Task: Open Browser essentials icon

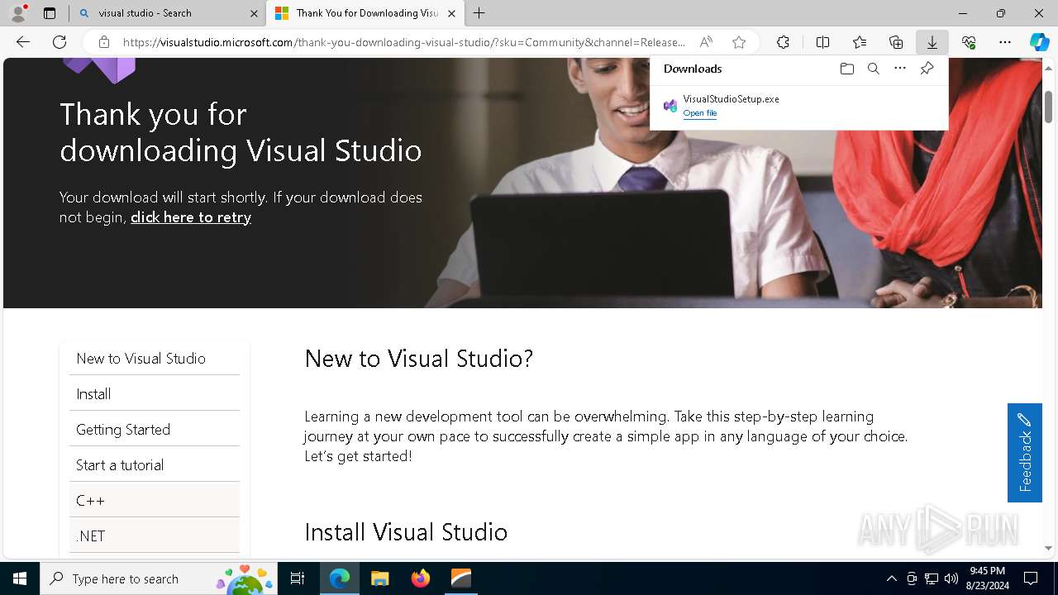Action: (969, 42)
